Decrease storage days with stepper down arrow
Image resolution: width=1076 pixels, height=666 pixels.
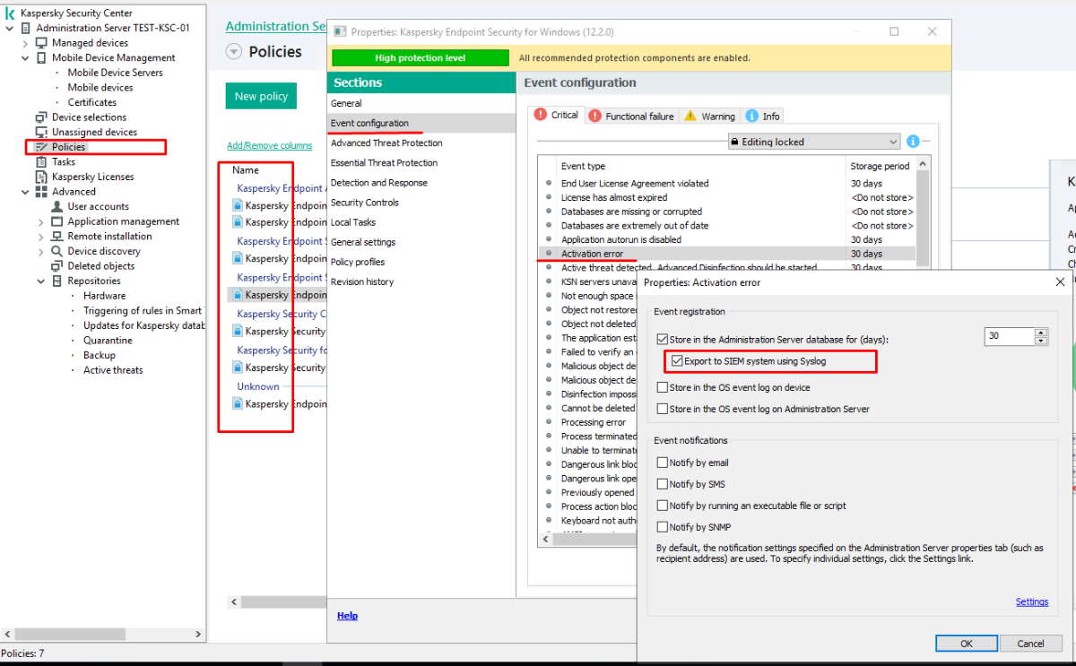1041,341
